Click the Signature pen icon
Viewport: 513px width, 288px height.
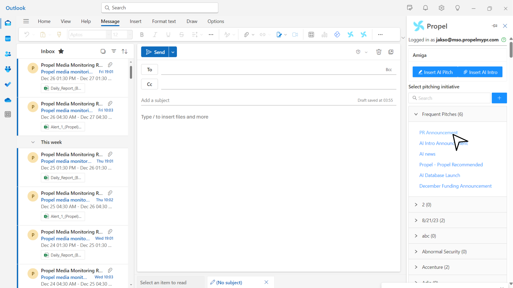pyautogui.click(x=279, y=35)
